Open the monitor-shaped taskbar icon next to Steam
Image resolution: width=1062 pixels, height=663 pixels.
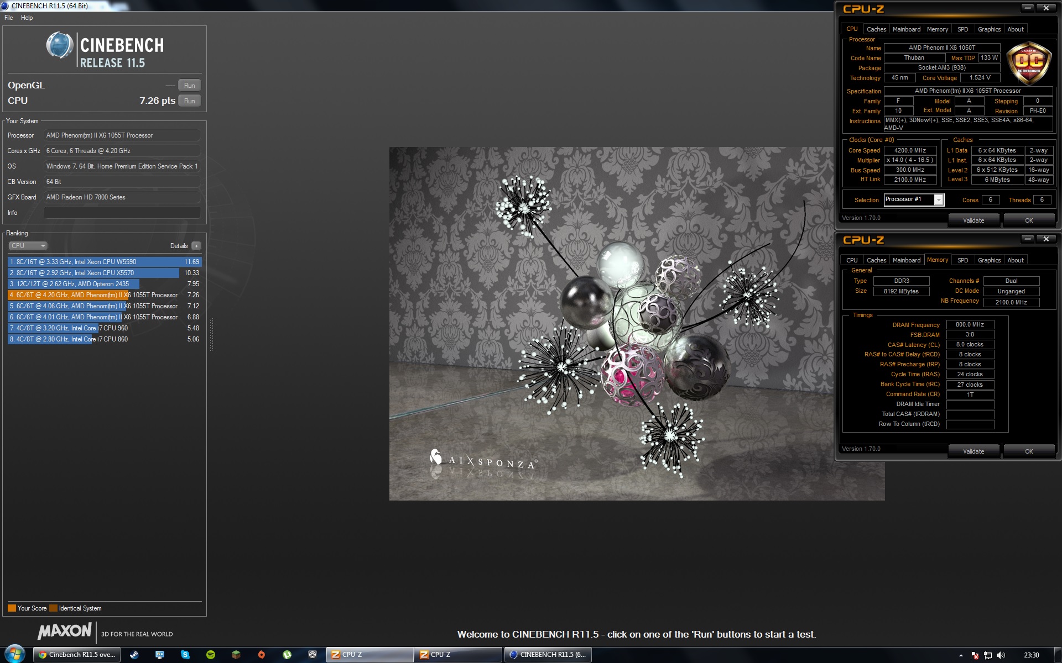(x=160, y=655)
